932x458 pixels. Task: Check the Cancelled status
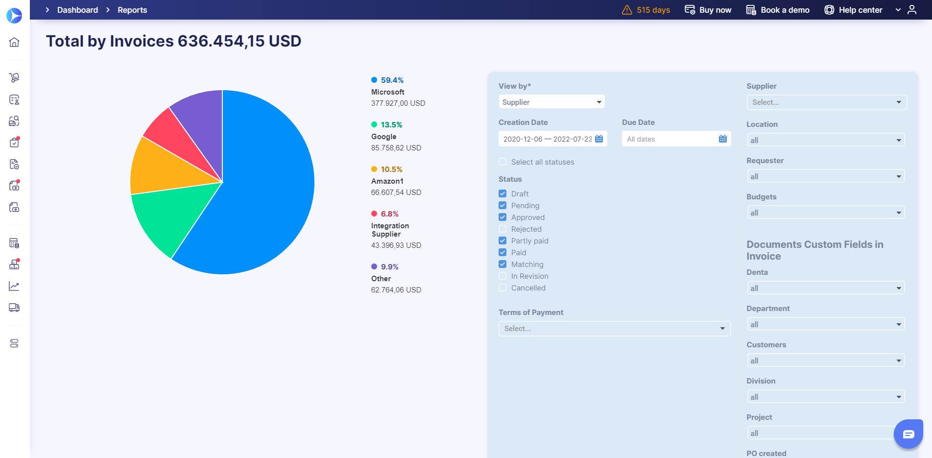tap(502, 288)
